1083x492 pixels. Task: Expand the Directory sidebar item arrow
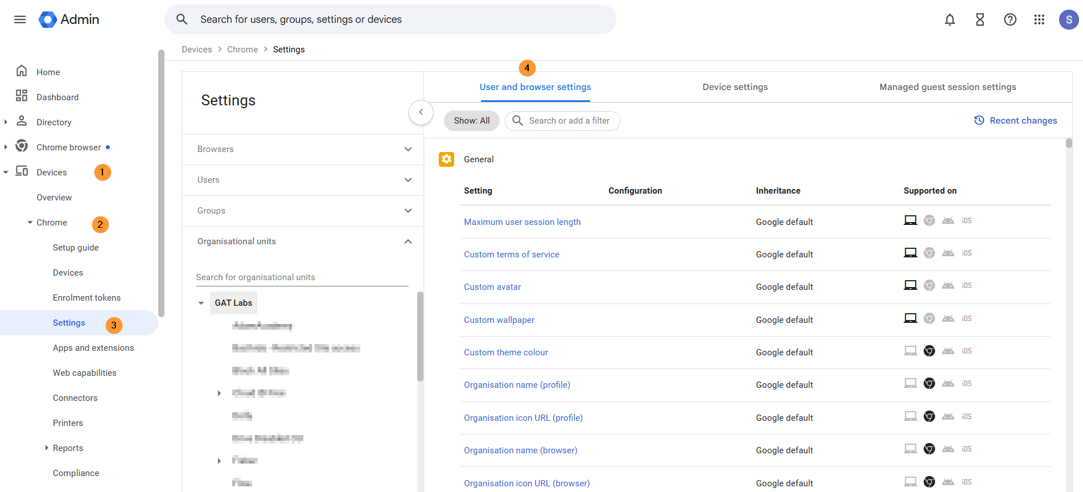click(x=6, y=122)
